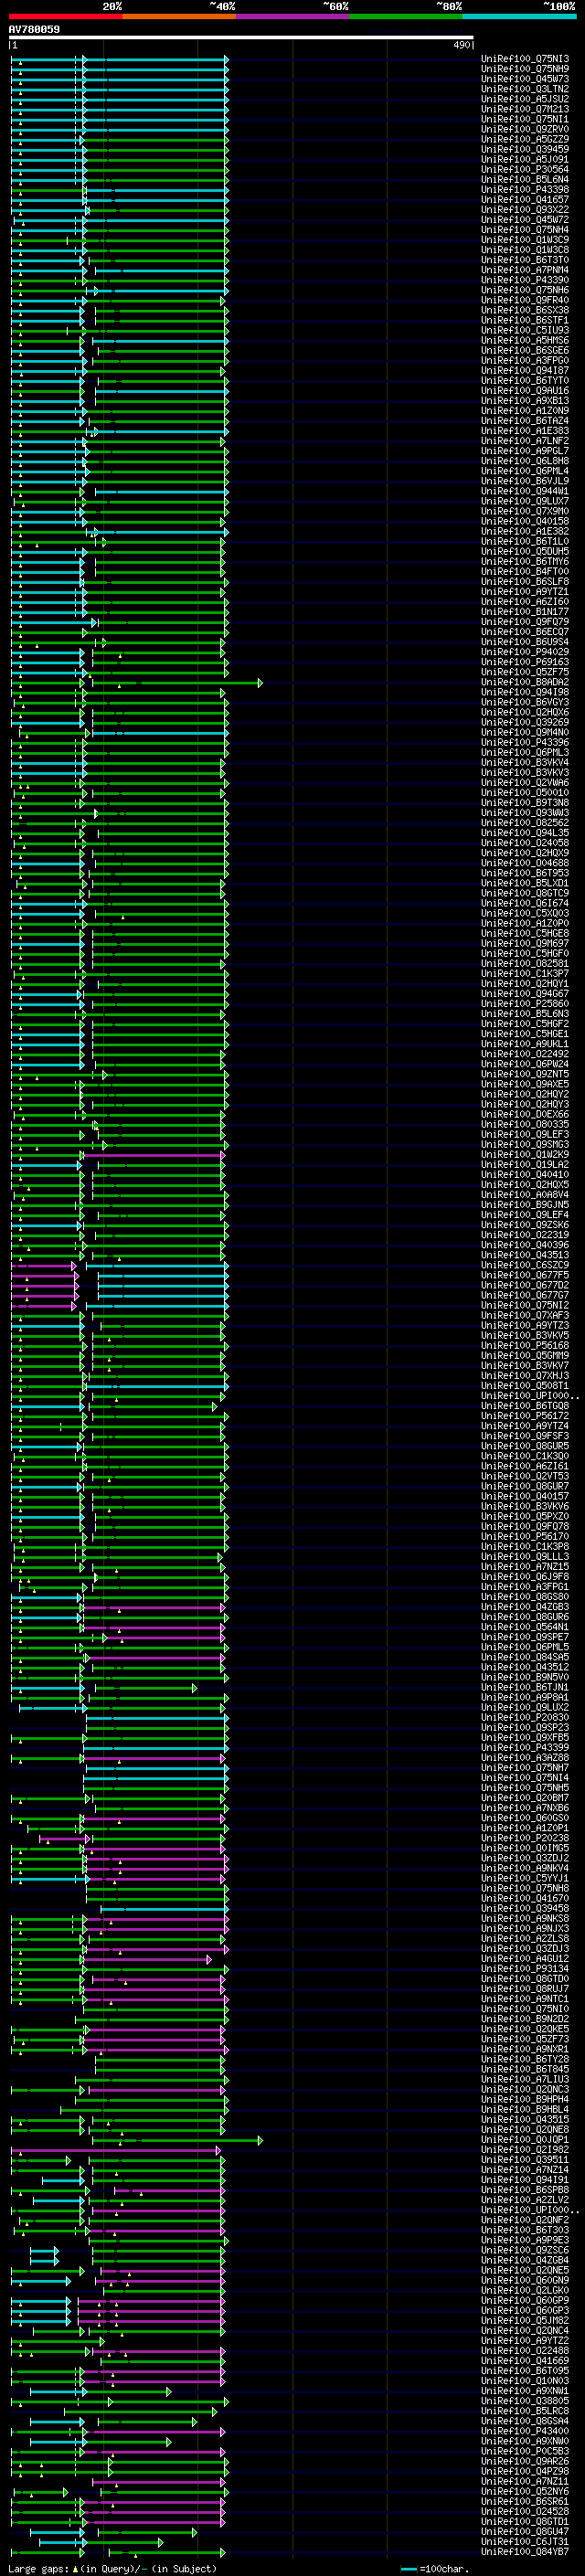Click label UniRef100_Q7XAF3
Image resolution: width=585 pixels, height=2576 pixels.
[525, 1315]
